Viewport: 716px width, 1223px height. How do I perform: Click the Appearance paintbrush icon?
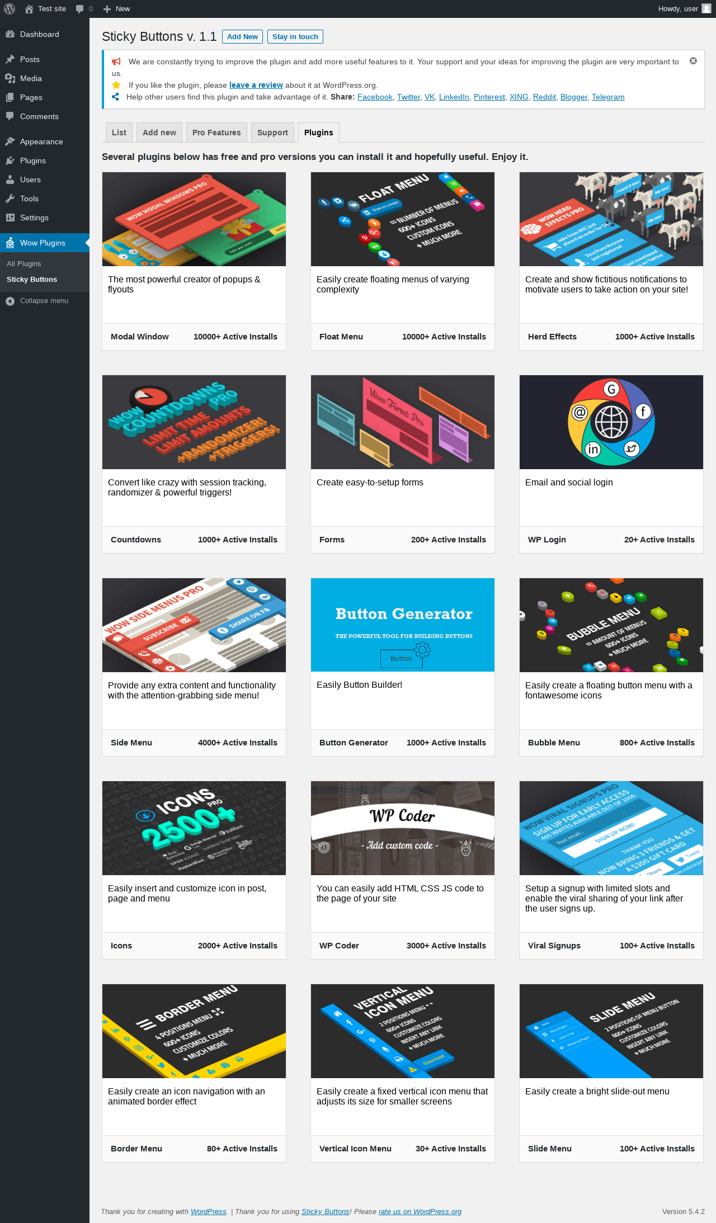10,141
